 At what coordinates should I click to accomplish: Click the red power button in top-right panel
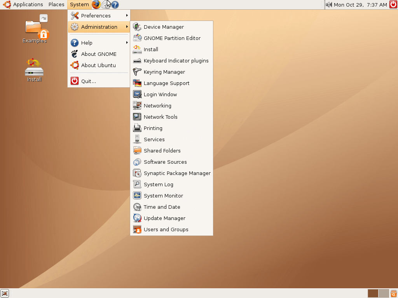pos(393,5)
